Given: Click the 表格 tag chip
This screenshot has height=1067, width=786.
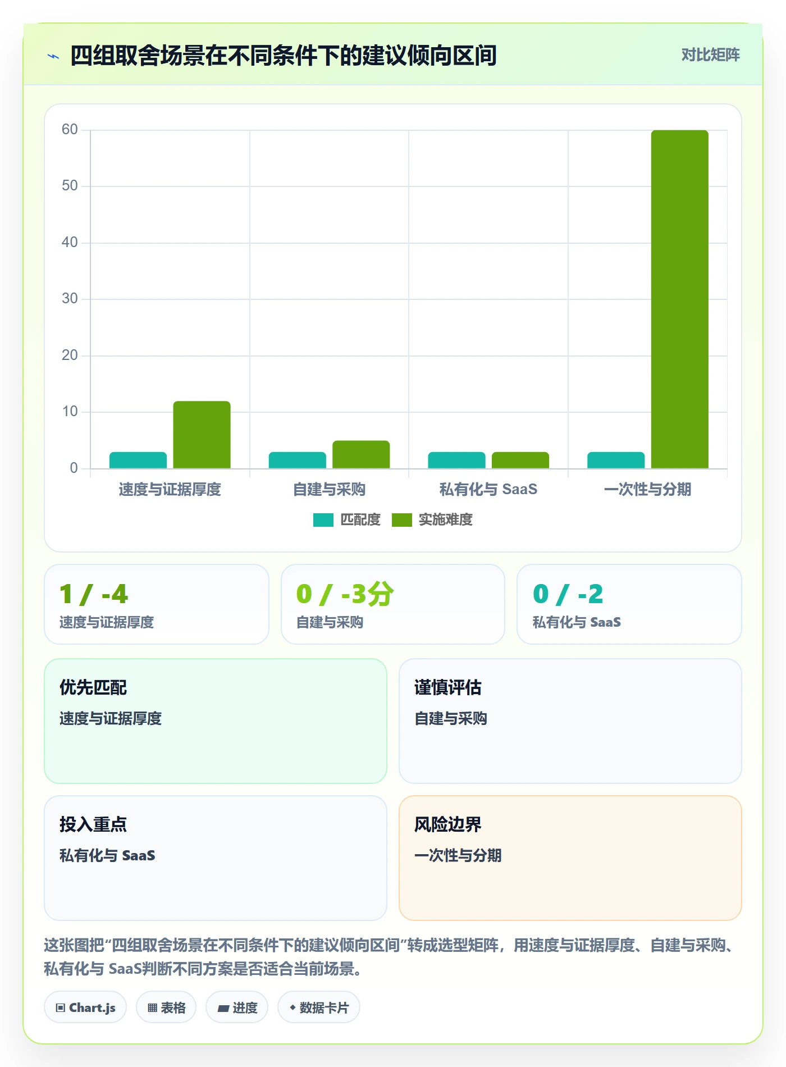Looking at the screenshot, I should click(x=166, y=1007).
